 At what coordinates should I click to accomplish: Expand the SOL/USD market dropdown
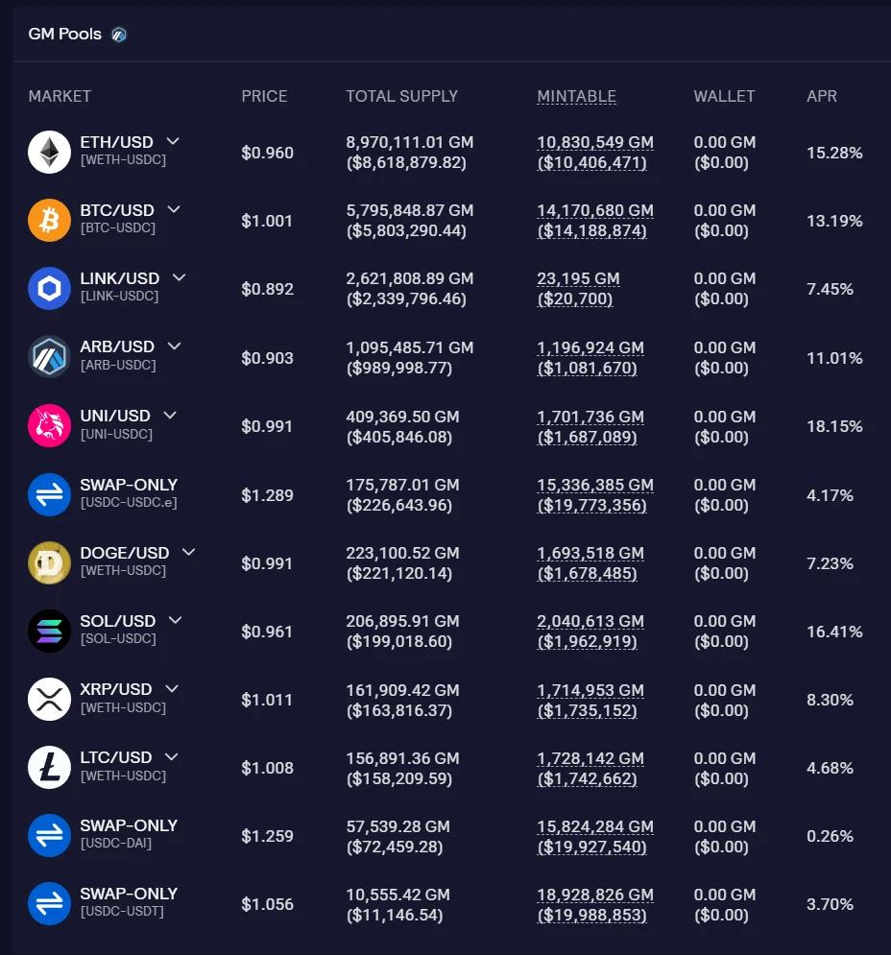[175, 620]
